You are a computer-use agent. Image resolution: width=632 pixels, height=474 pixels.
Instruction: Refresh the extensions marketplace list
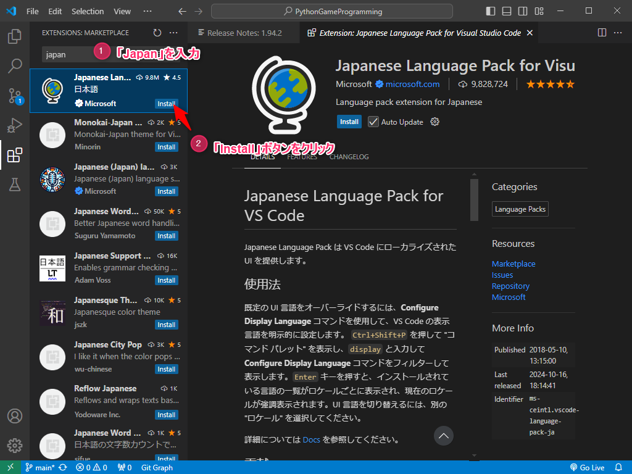(157, 33)
